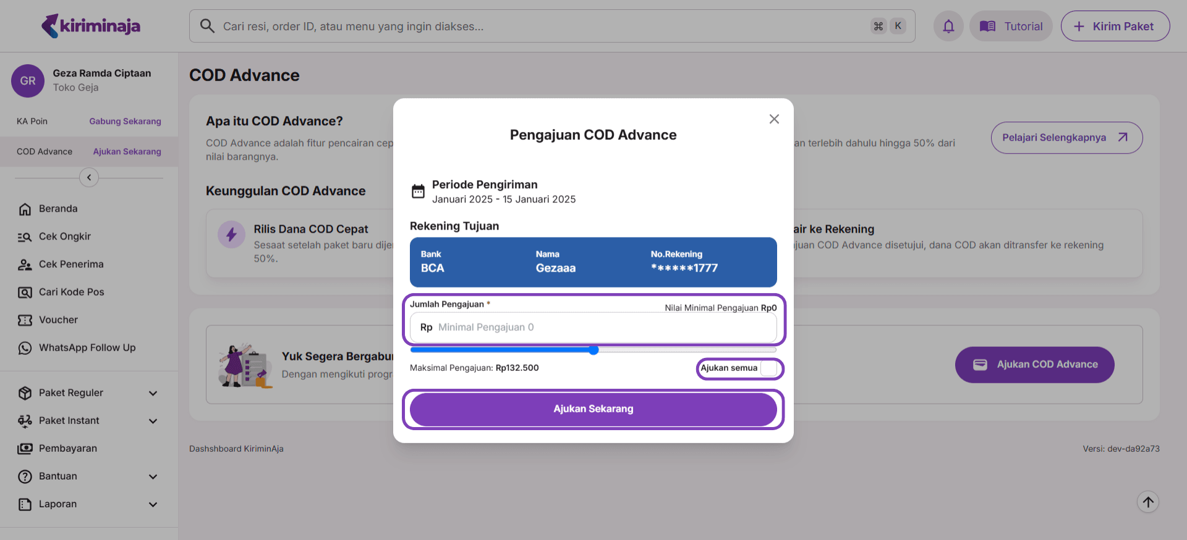The height and width of the screenshot is (540, 1187).
Task: Expand the Paket Reguler menu
Action: click(153, 393)
